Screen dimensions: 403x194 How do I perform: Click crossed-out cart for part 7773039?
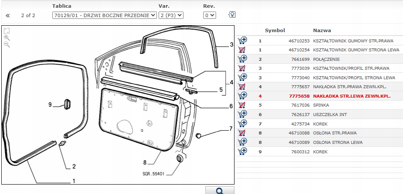tap(242, 68)
